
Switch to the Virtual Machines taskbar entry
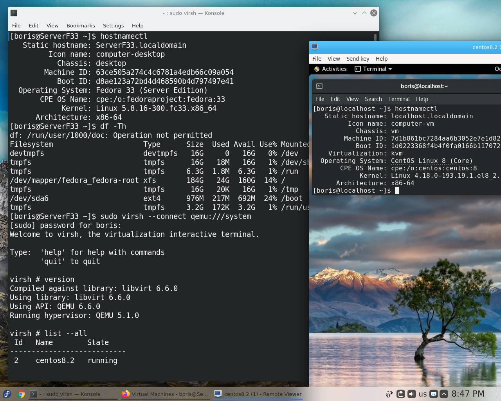[x=165, y=394]
